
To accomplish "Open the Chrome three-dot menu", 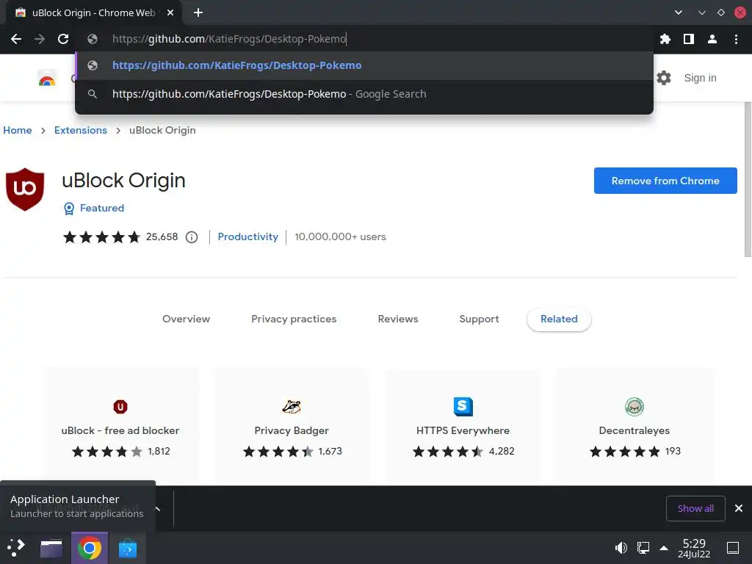I will (x=736, y=39).
